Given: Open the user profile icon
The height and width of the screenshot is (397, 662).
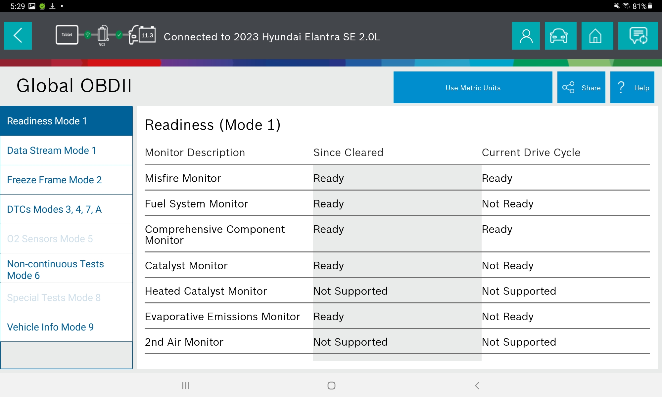Looking at the screenshot, I should click(526, 36).
